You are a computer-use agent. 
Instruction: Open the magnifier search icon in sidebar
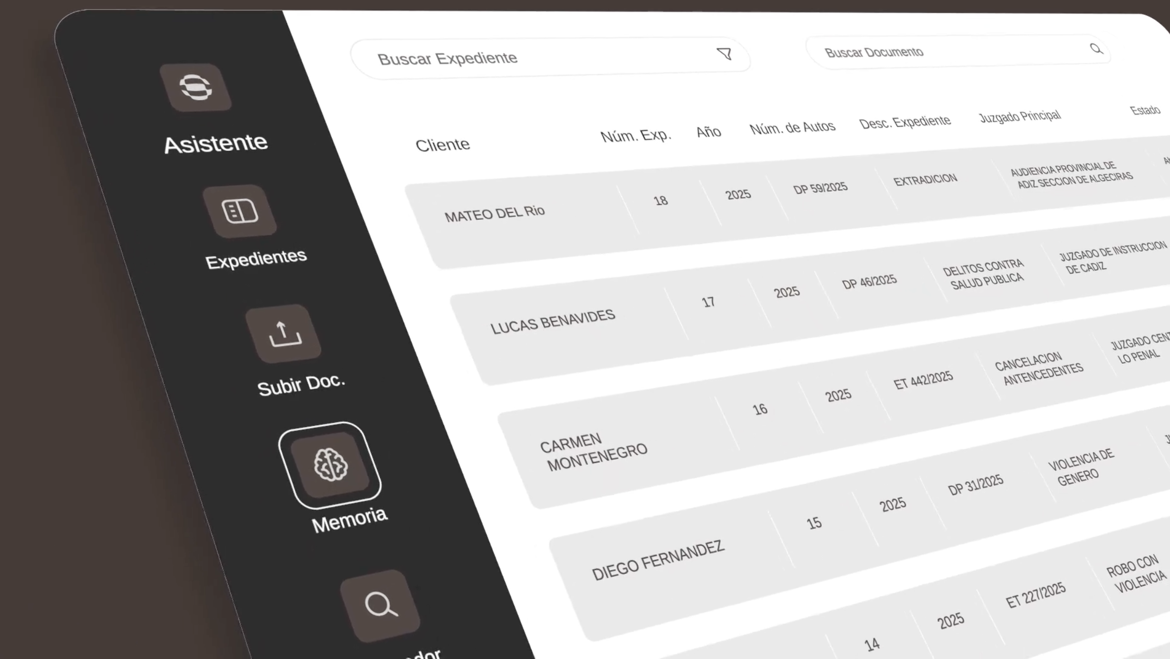tap(380, 605)
